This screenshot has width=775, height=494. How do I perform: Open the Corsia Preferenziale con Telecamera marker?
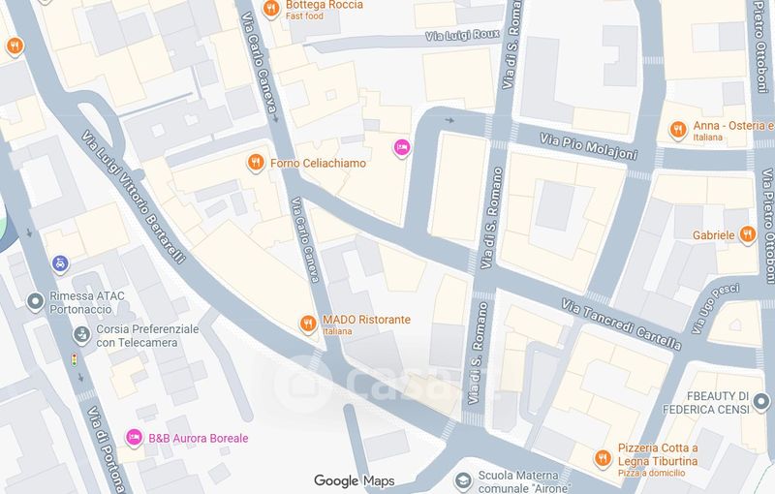81,335
